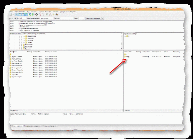Open the Site Manager icon
193x139 pixels.
pyautogui.click(x=11, y=15)
